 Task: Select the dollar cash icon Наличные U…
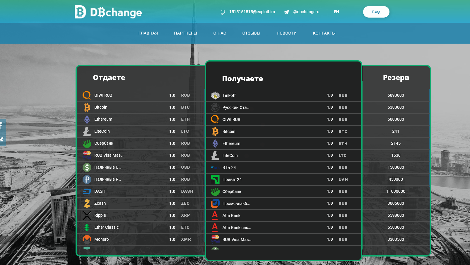tap(87, 167)
